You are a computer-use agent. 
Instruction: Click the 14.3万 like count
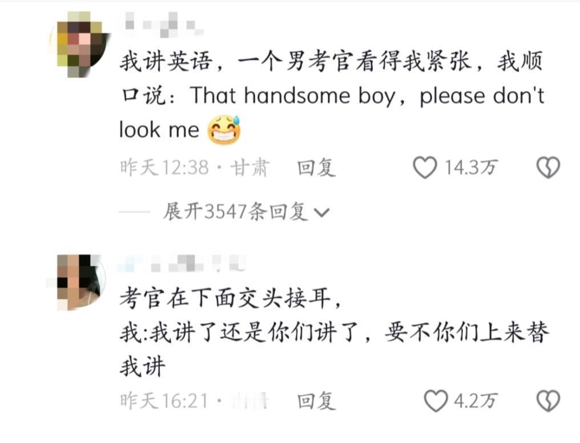[x=470, y=168]
